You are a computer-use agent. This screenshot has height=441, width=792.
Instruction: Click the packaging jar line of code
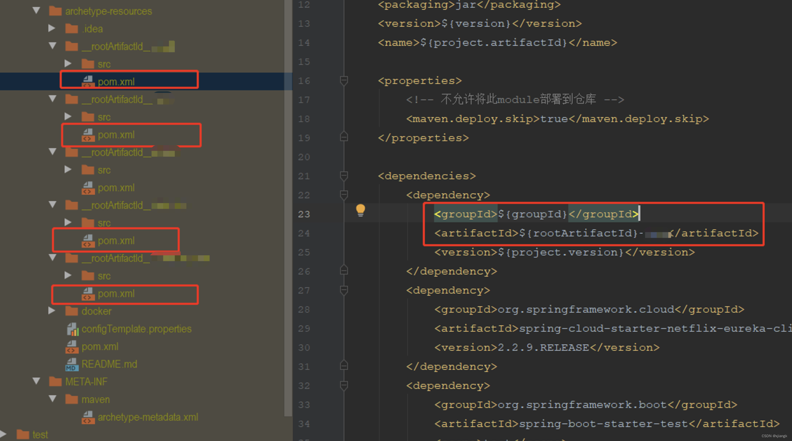(469, 4)
